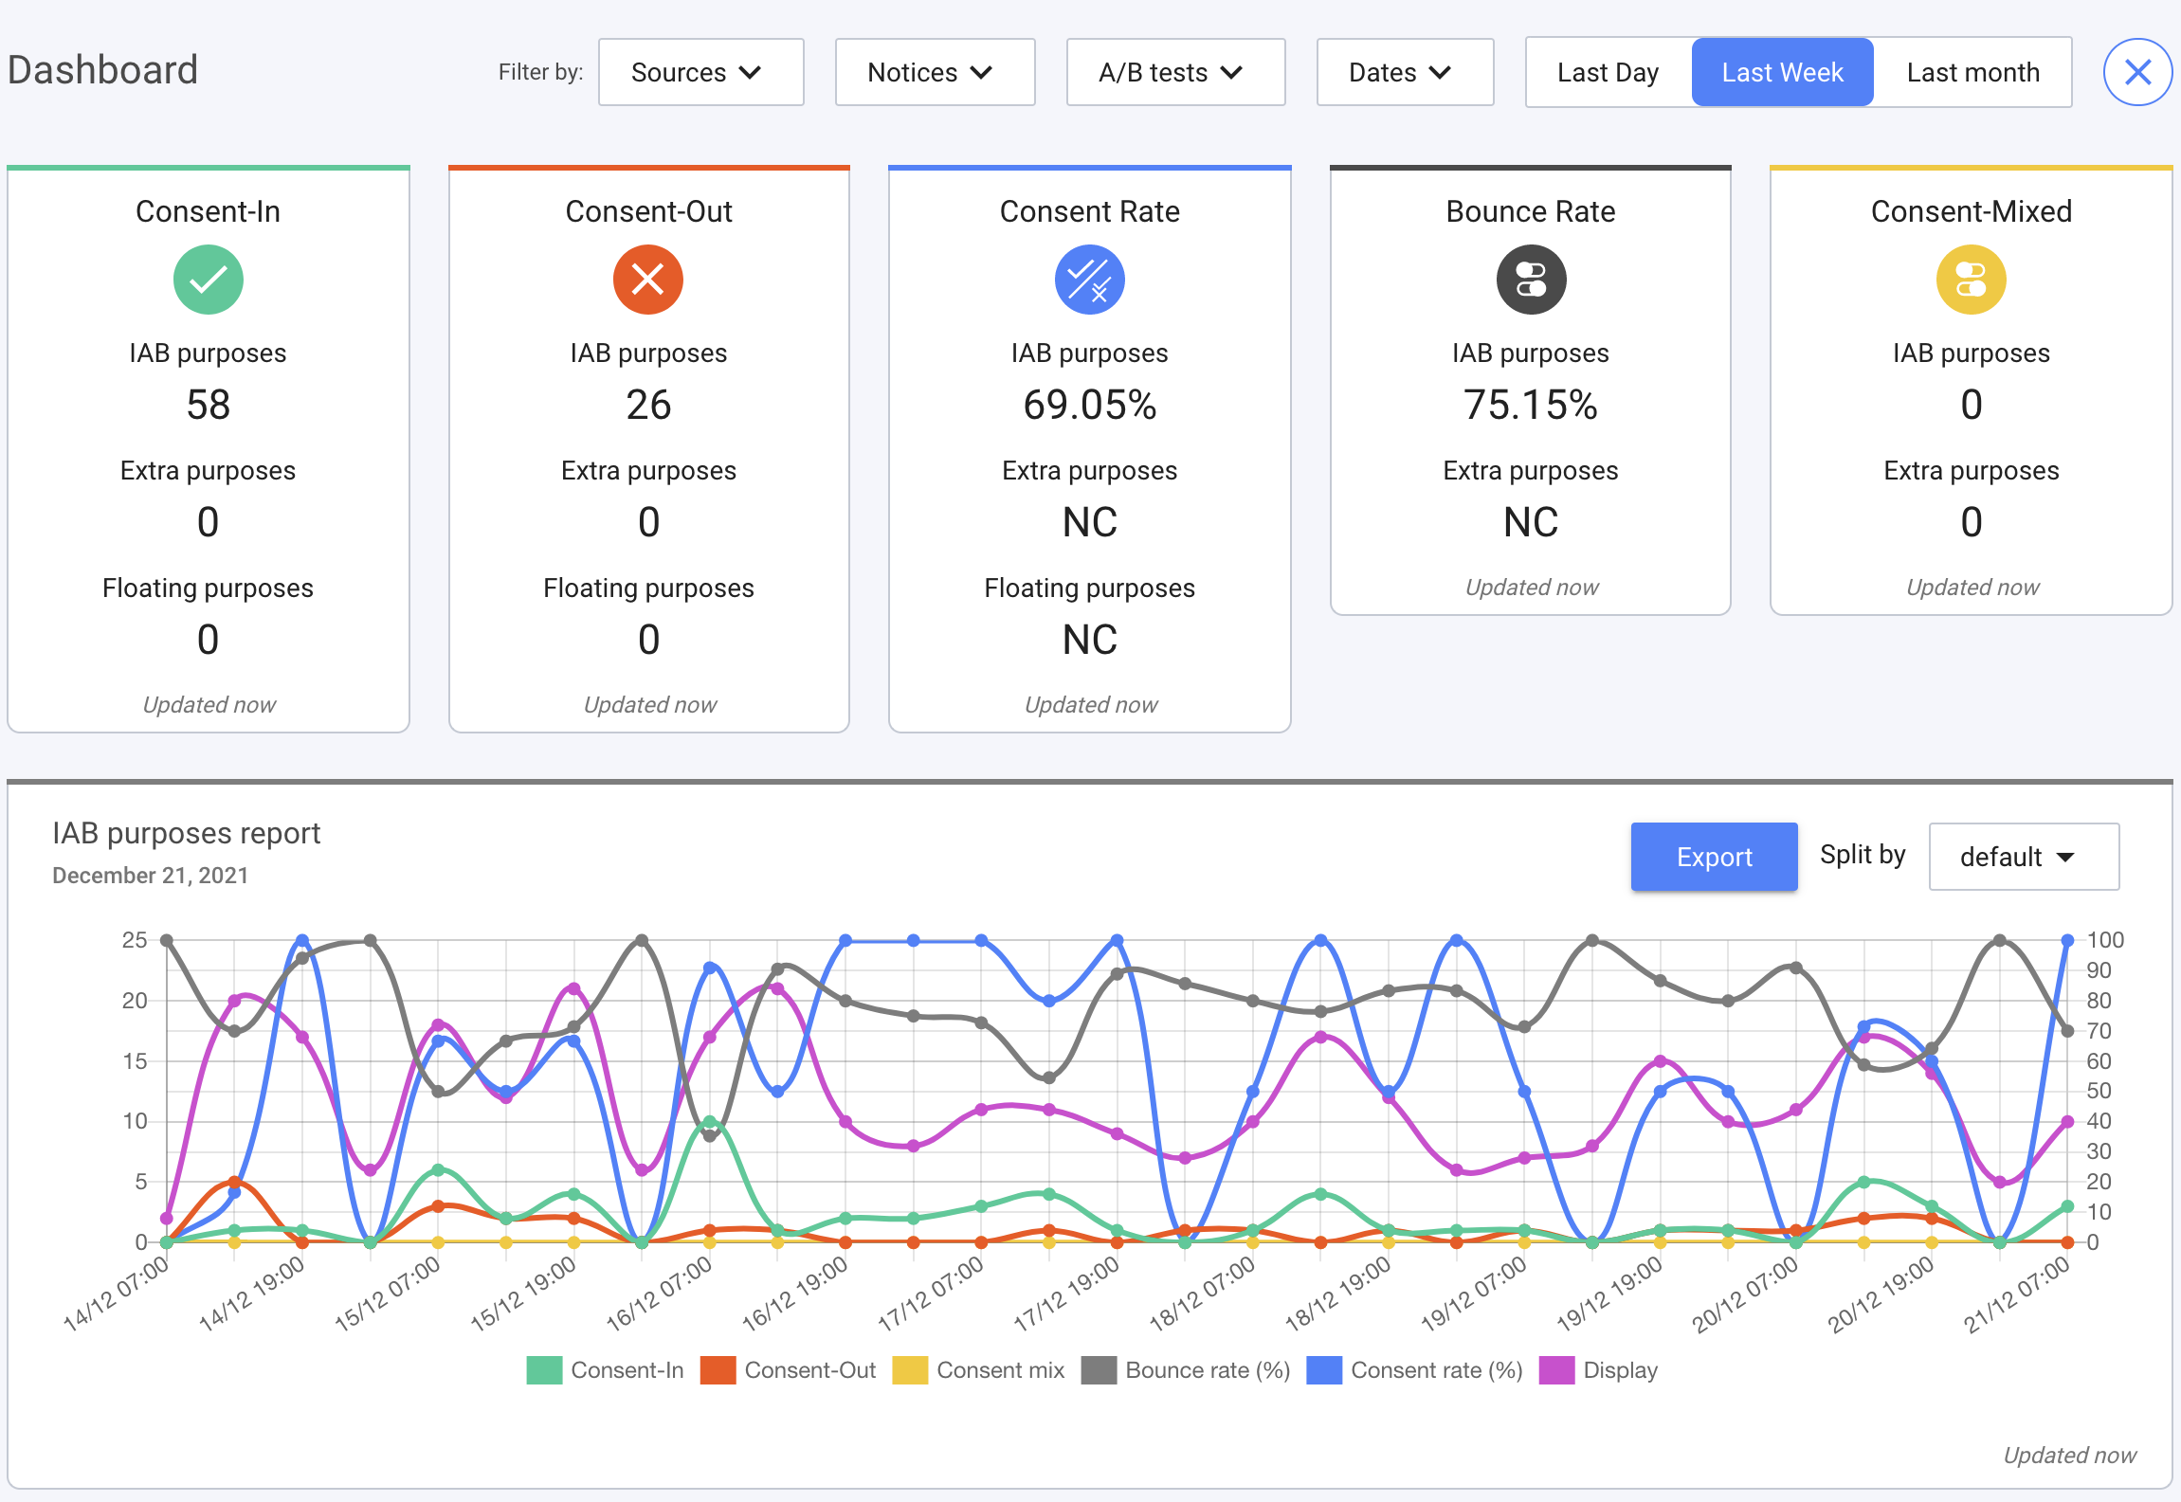The height and width of the screenshot is (1502, 2181).
Task: Click the Export button
Action: point(1714,857)
